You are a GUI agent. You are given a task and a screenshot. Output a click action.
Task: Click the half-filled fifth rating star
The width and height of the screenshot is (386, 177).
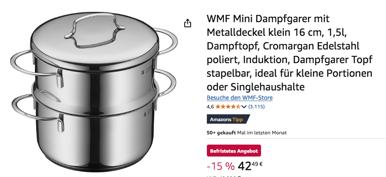coord(238,107)
